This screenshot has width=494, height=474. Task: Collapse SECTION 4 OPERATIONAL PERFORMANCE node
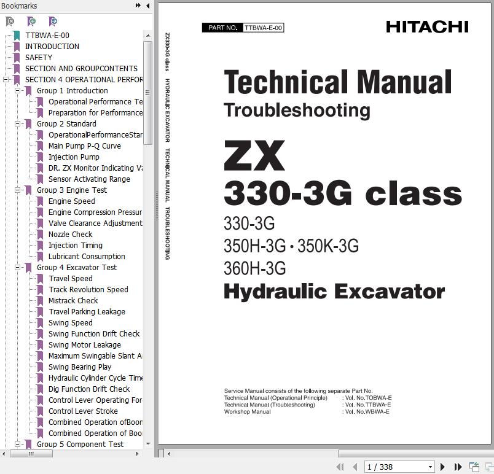coord(6,80)
